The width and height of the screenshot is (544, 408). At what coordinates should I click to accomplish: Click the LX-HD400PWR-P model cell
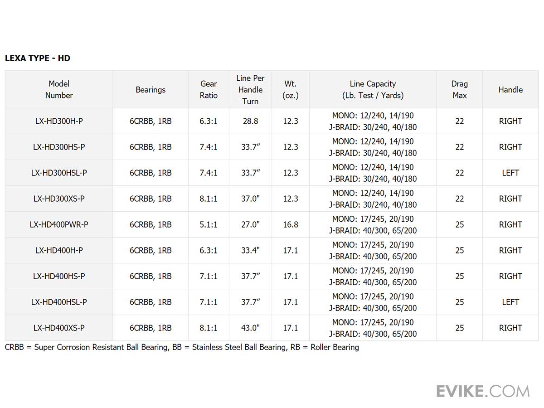[x=59, y=224]
